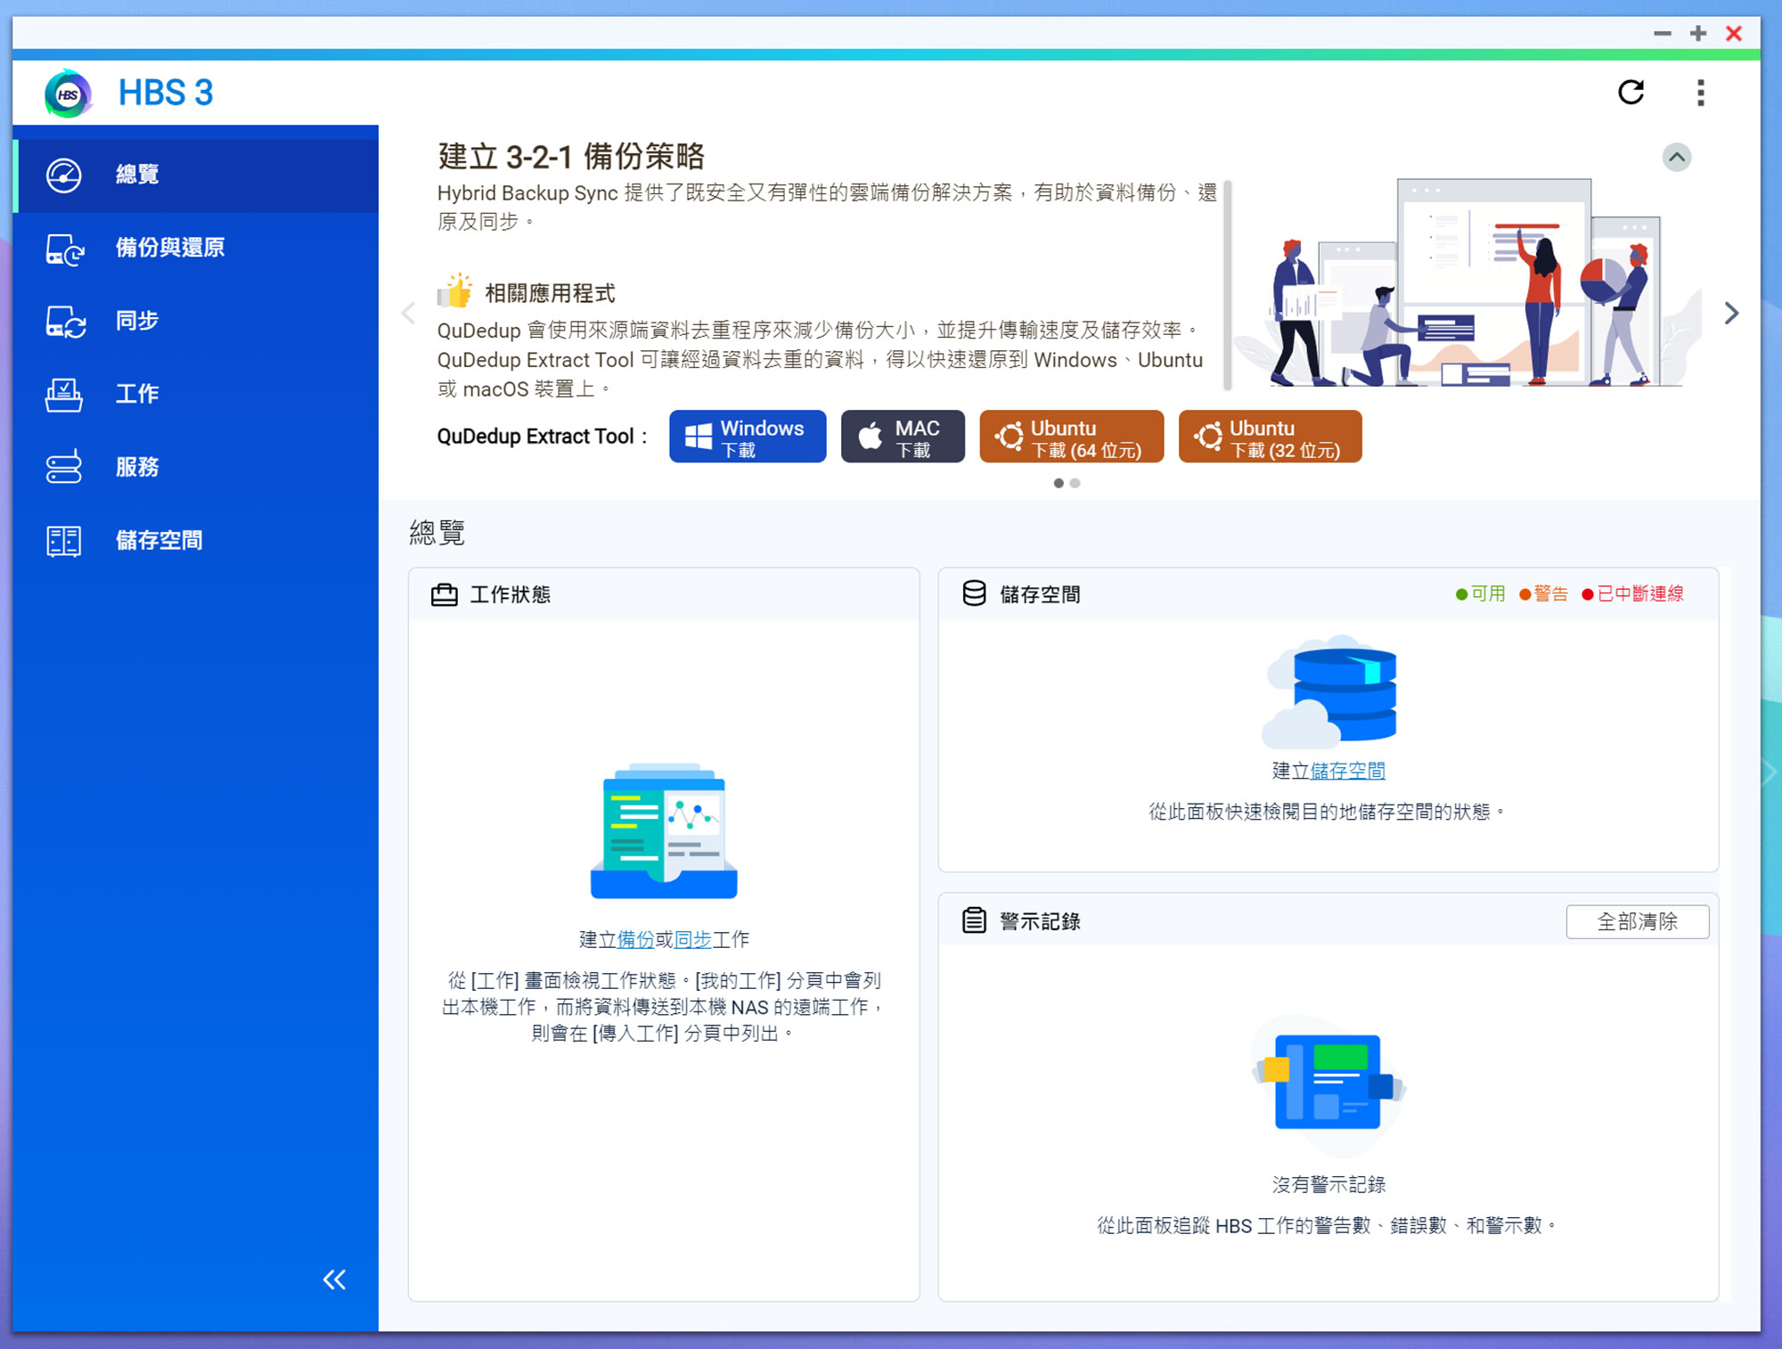Image resolution: width=1782 pixels, height=1349 pixels.
Task: Click the 儲存空間 database header icon
Action: 975,593
